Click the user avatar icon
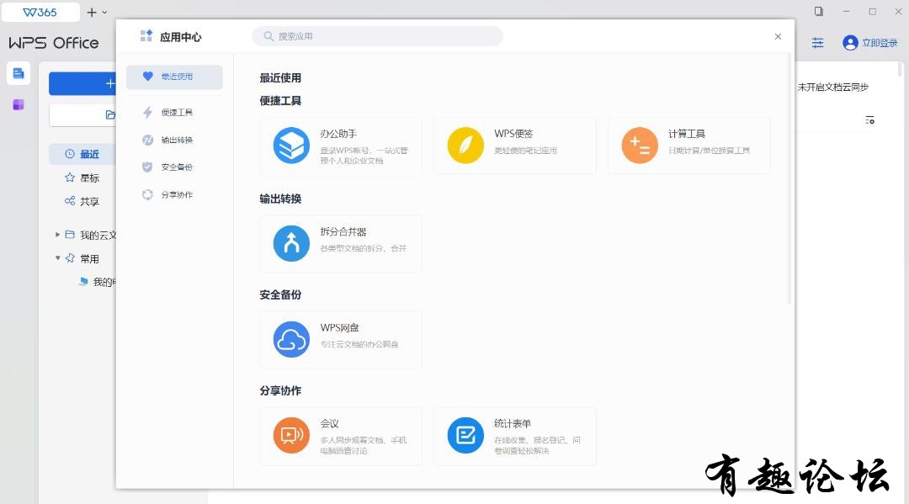The height and width of the screenshot is (504, 909). pos(850,43)
